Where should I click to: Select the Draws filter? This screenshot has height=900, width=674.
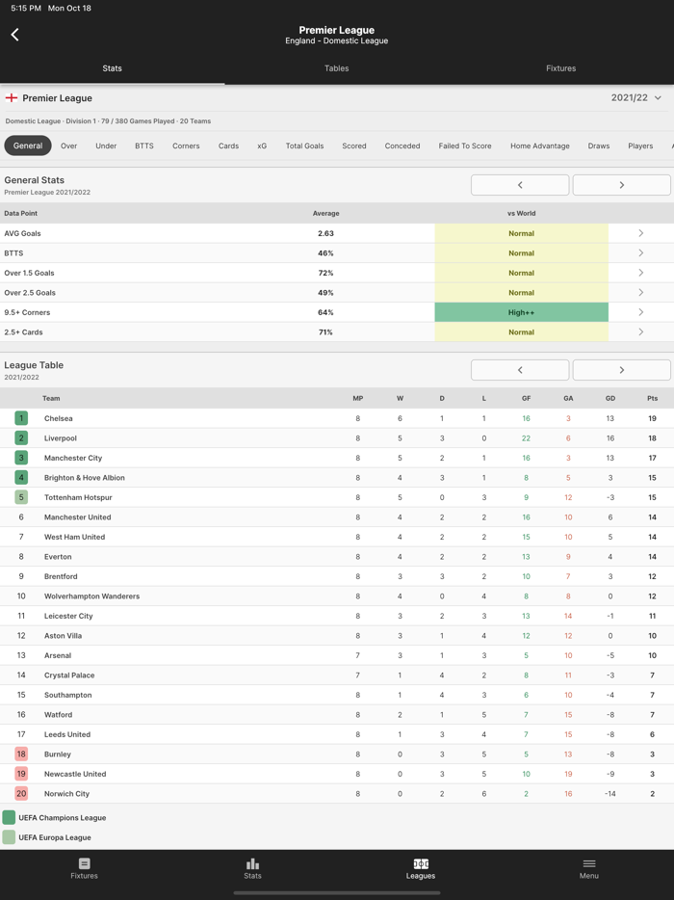pos(598,146)
